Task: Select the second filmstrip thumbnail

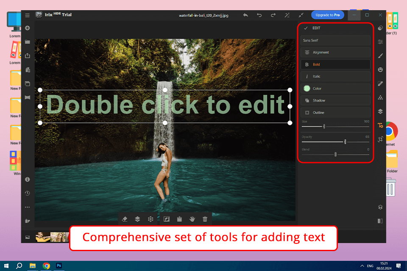Action: point(58,237)
